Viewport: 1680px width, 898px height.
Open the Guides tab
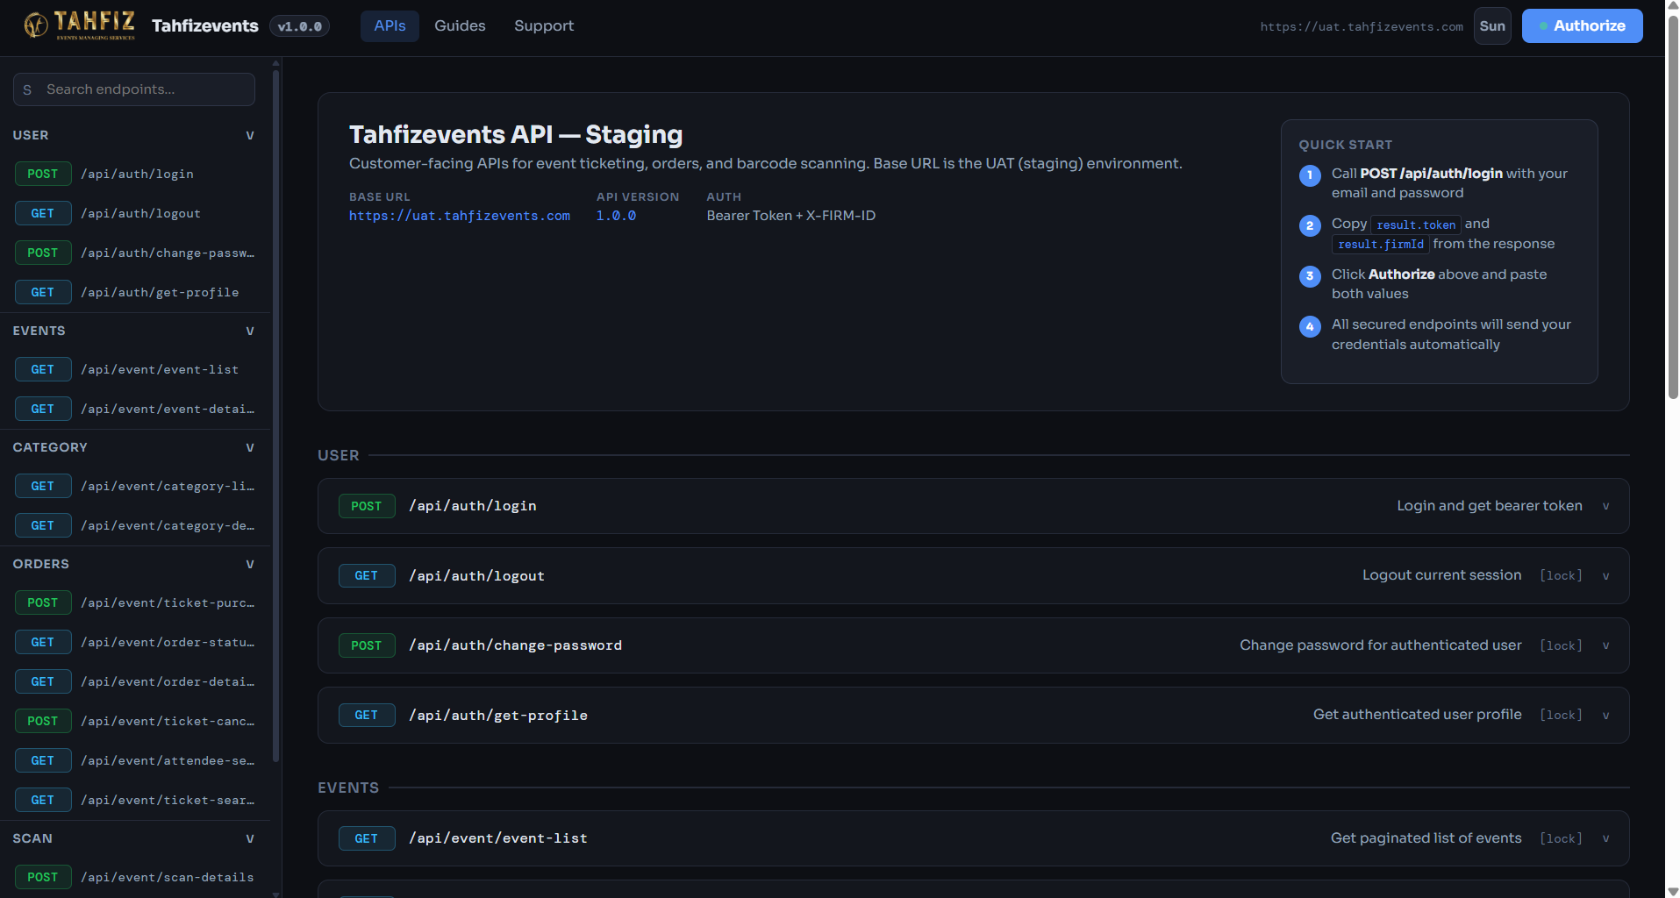point(460,26)
